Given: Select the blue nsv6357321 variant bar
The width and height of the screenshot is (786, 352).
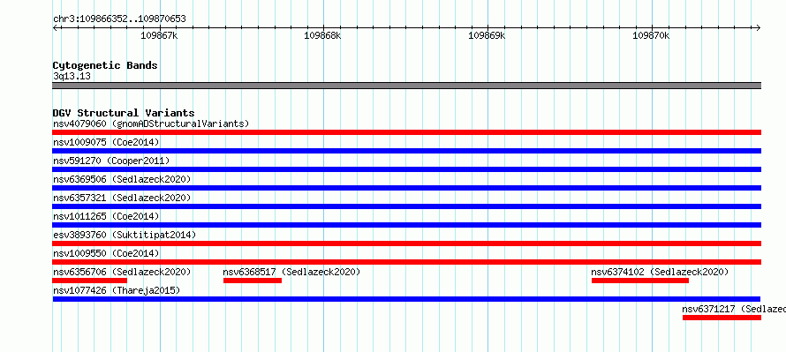Looking at the screenshot, I should 406,206.
